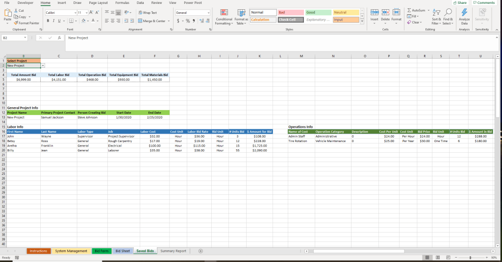Open the font name dropdown

75,12
